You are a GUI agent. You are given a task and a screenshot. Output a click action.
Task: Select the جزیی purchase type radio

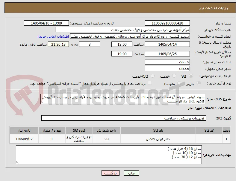pos(199,83)
